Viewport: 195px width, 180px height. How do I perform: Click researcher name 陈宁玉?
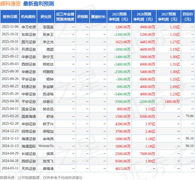tap(48, 57)
